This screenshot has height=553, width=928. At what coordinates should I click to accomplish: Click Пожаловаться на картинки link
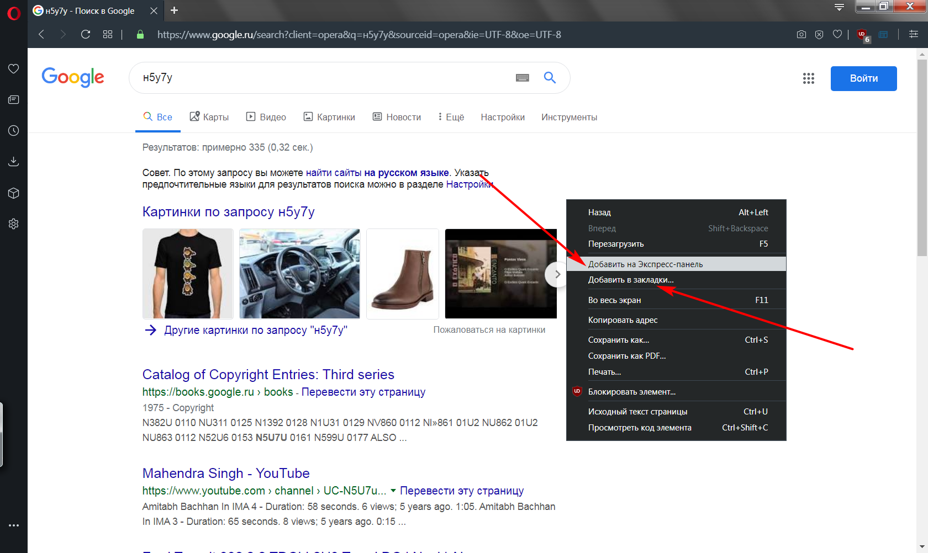(489, 330)
